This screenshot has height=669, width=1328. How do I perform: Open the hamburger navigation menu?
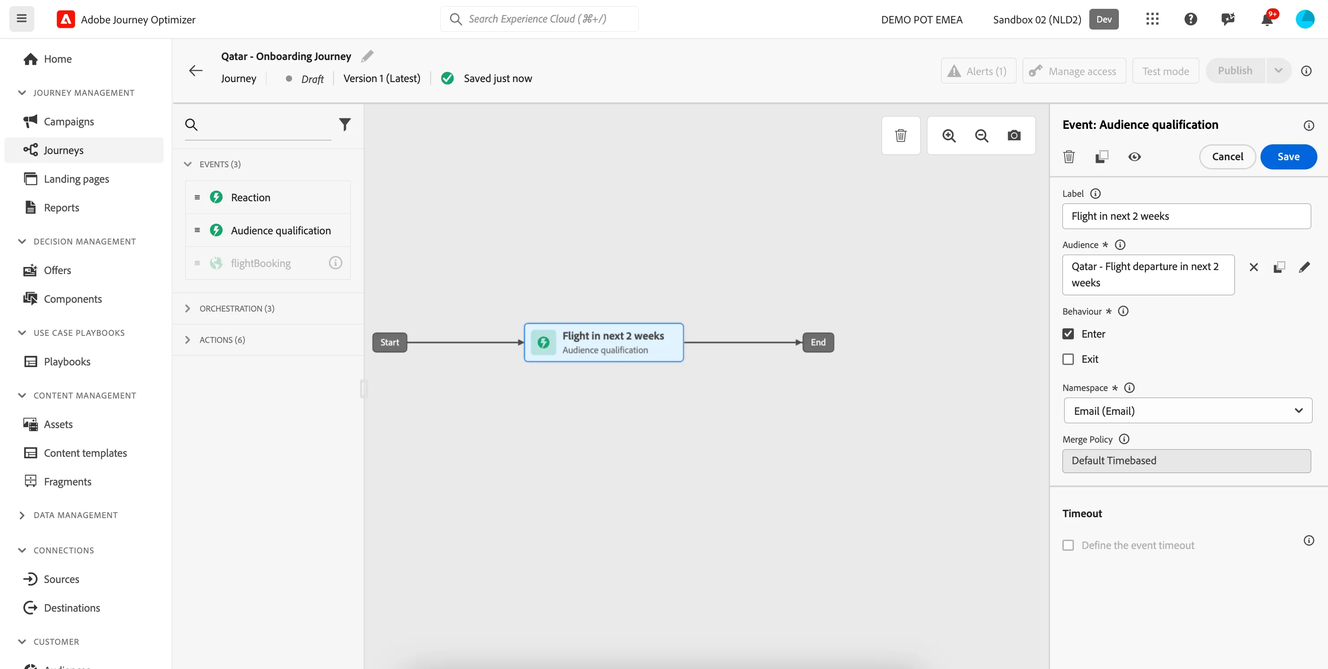(x=22, y=19)
